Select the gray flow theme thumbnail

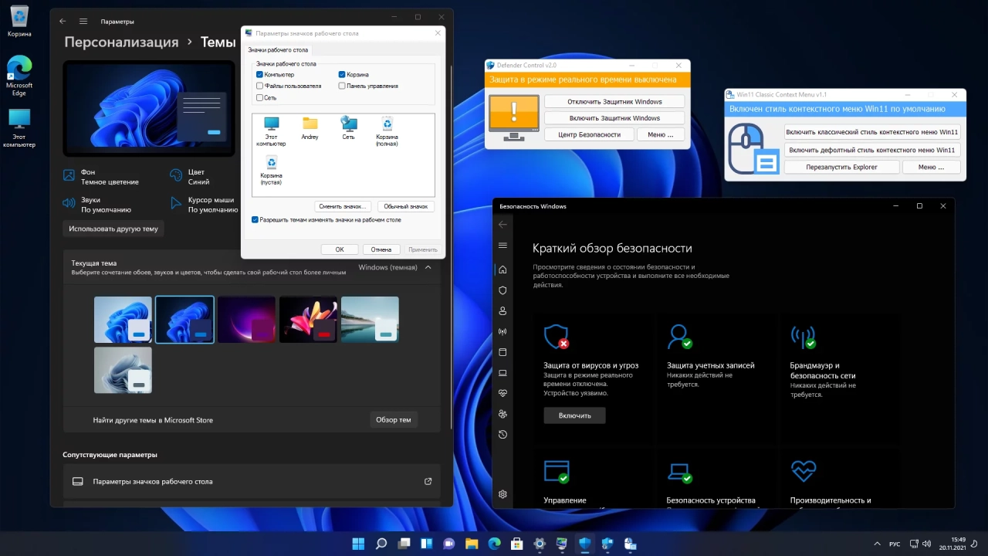click(123, 370)
